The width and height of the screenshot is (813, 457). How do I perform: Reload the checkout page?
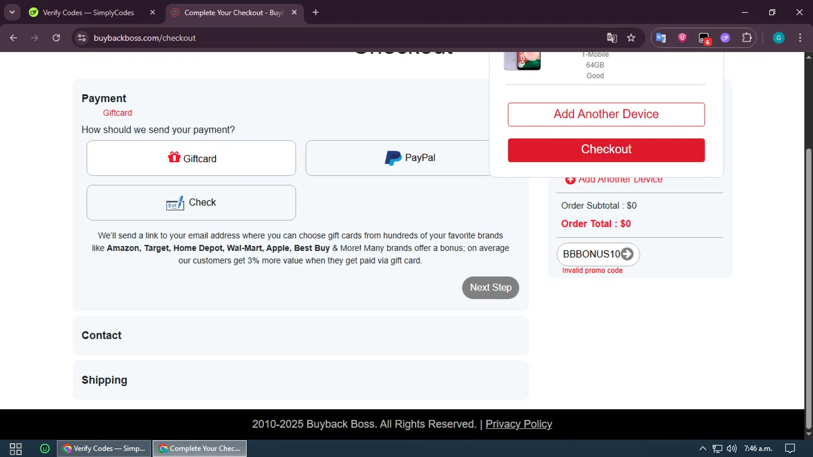point(56,38)
